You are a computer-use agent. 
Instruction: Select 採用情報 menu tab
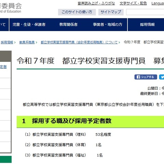tap(147, 25)
